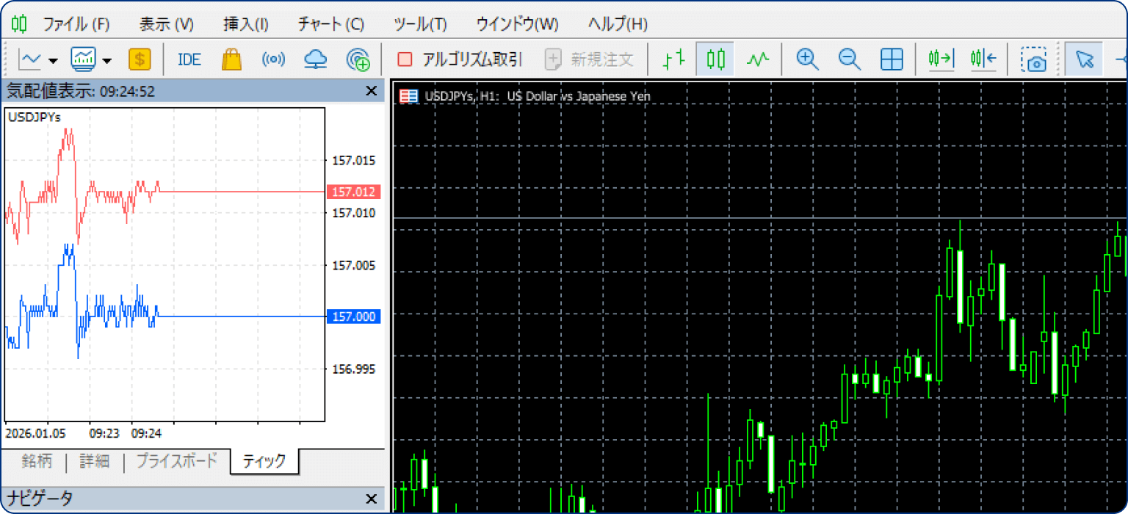Click the tile windows grid icon
The image size is (1128, 514).
(892, 59)
